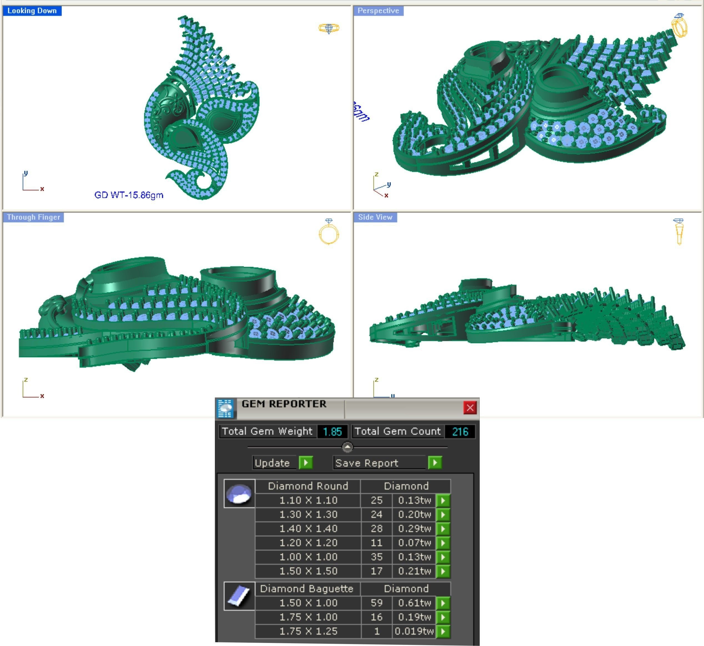Click green arrow for 0.019tw row
The image size is (704, 646).
tap(443, 631)
